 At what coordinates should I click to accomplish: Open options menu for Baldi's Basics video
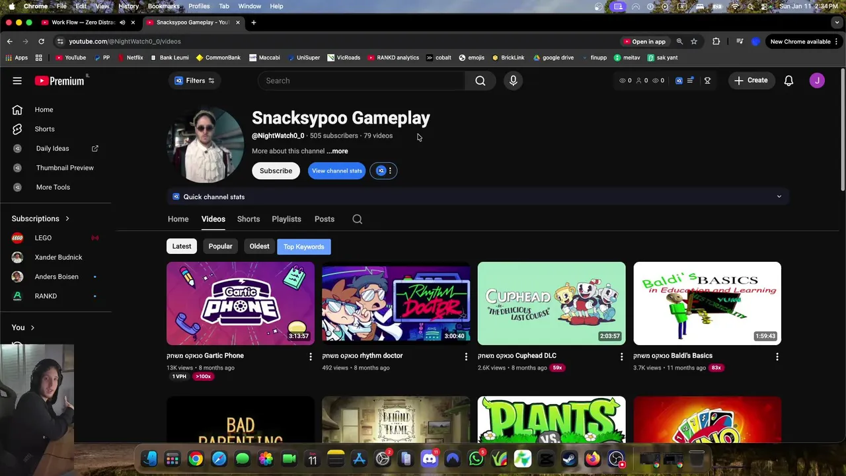click(x=777, y=356)
